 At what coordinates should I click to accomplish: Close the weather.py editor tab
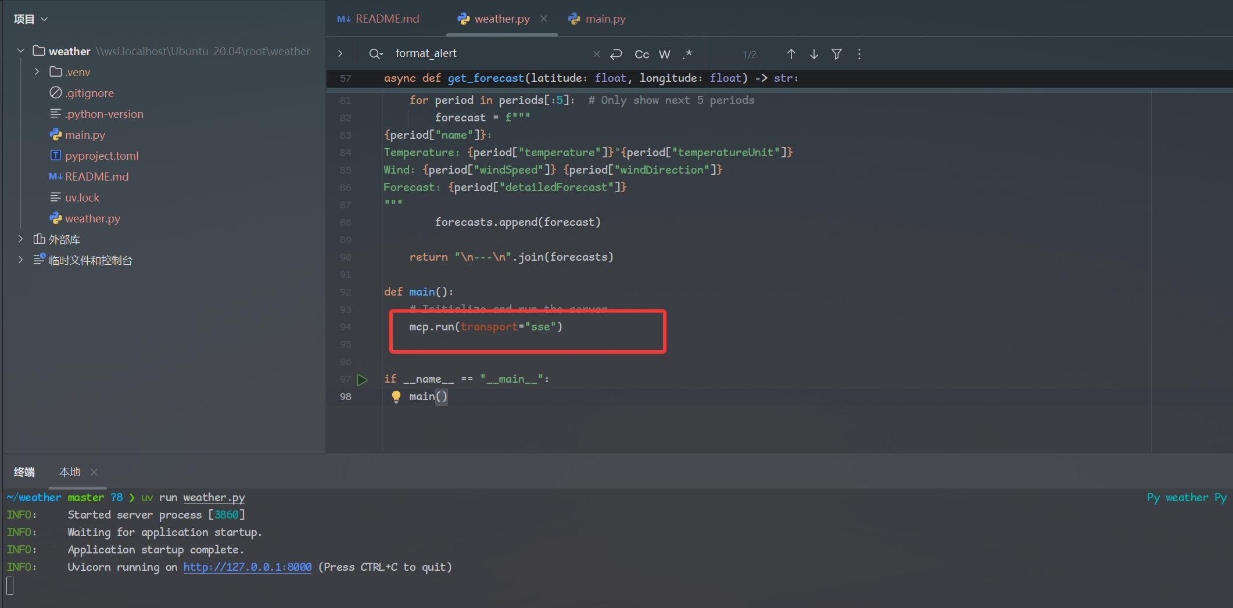(543, 19)
